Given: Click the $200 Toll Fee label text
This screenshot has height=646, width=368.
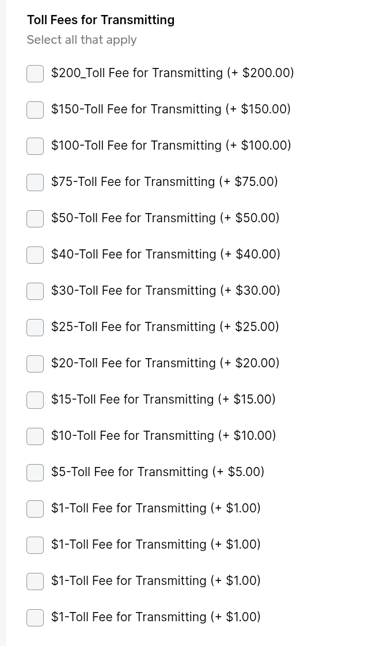Looking at the screenshot, I should pyautogui.click(x=172, y=73).
